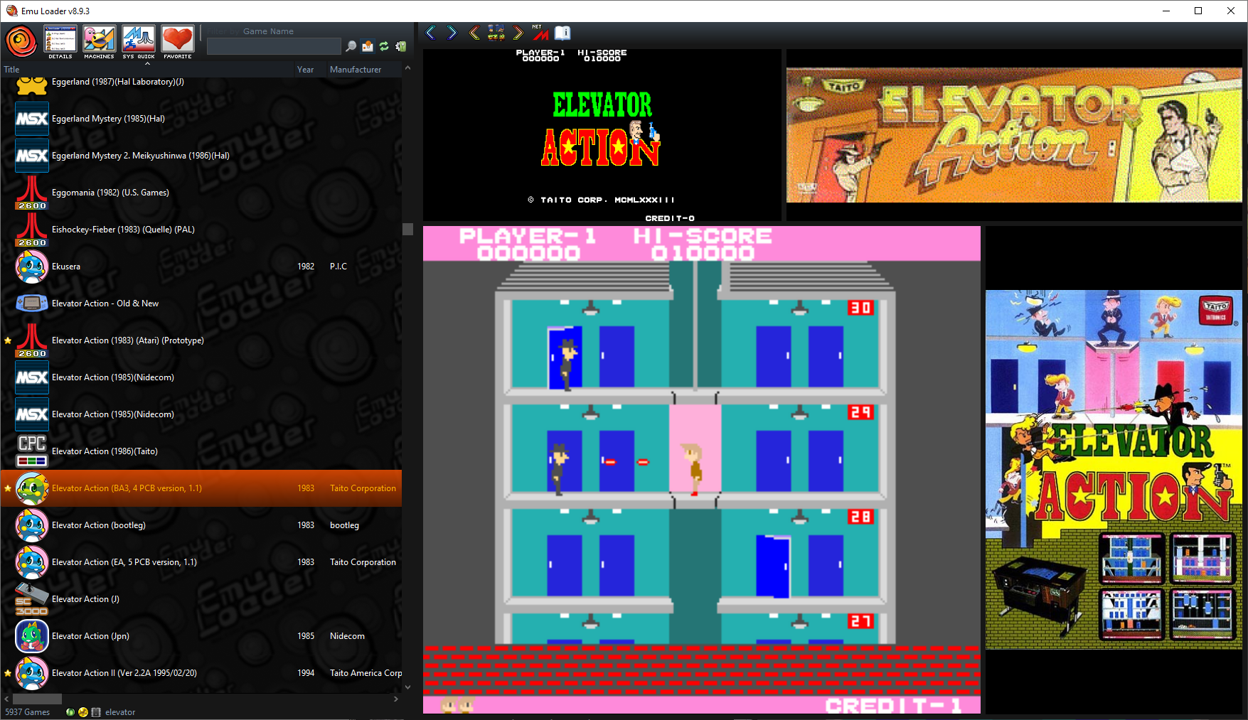Click the four-image layout icon
This screenshot has height=720, width=1248.
(x=496, y=33)
